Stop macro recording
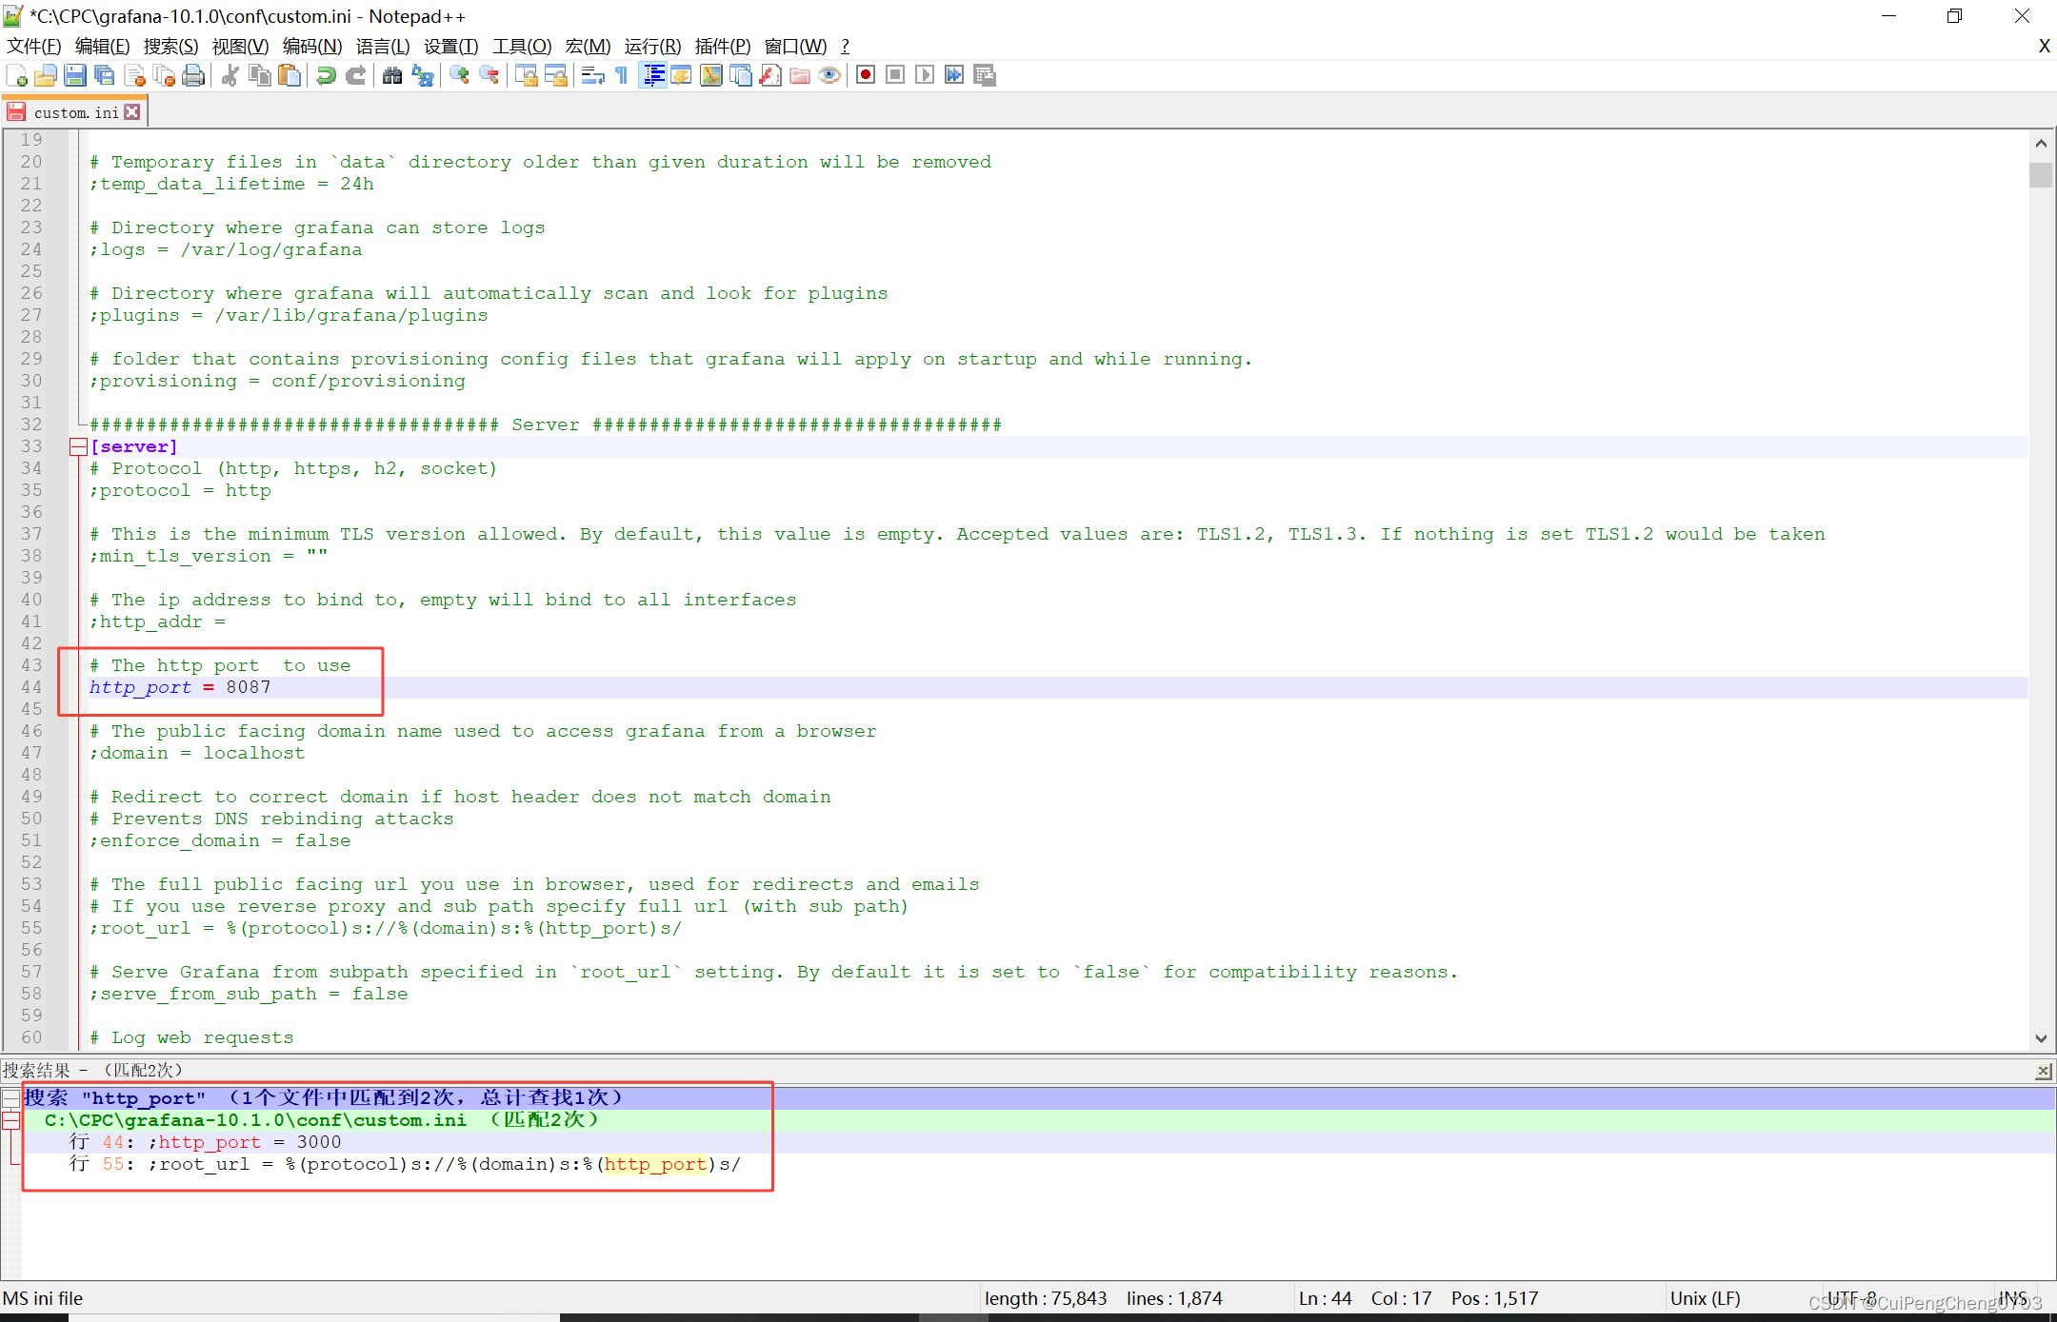This screenshot has height=1322, width=2057. click(x=895, y=75)
